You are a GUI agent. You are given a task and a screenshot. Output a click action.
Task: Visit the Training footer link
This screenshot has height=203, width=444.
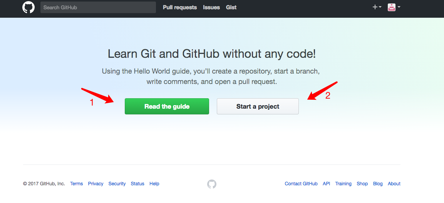[x=343, y=184]
